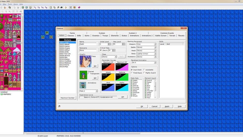Select the ellipse drawing tool
This screenshot has width=243, height=137.
tap(17, 11)
